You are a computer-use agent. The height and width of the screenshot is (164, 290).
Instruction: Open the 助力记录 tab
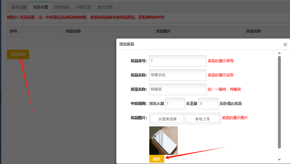[105, 7]
